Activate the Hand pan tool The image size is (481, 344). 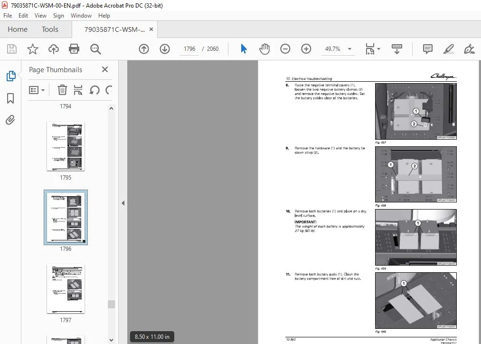[264, 49]
